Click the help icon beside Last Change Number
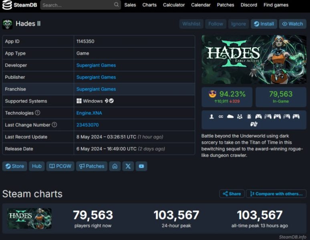The width and height of the screenshot is (310, 240). click(x=54, y=125)
